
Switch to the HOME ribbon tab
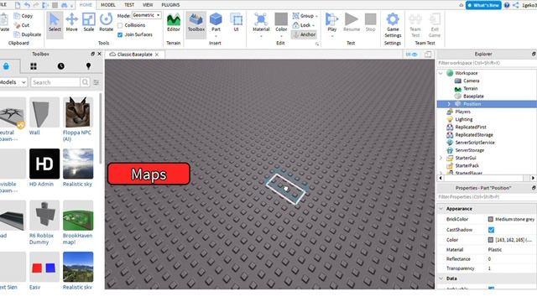[x=86, y=5]
